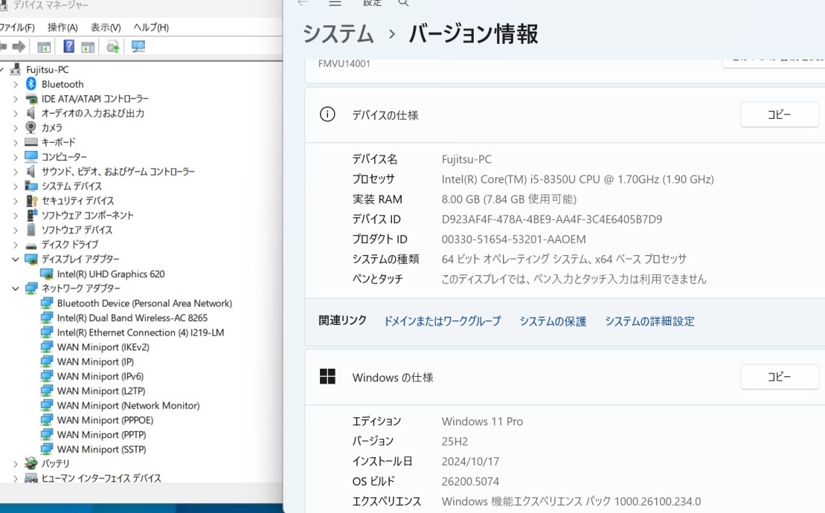The height and width of the screenshot is (513, 825).
Task: Click the show/hide console tree icon
Action: click(44, 47)
